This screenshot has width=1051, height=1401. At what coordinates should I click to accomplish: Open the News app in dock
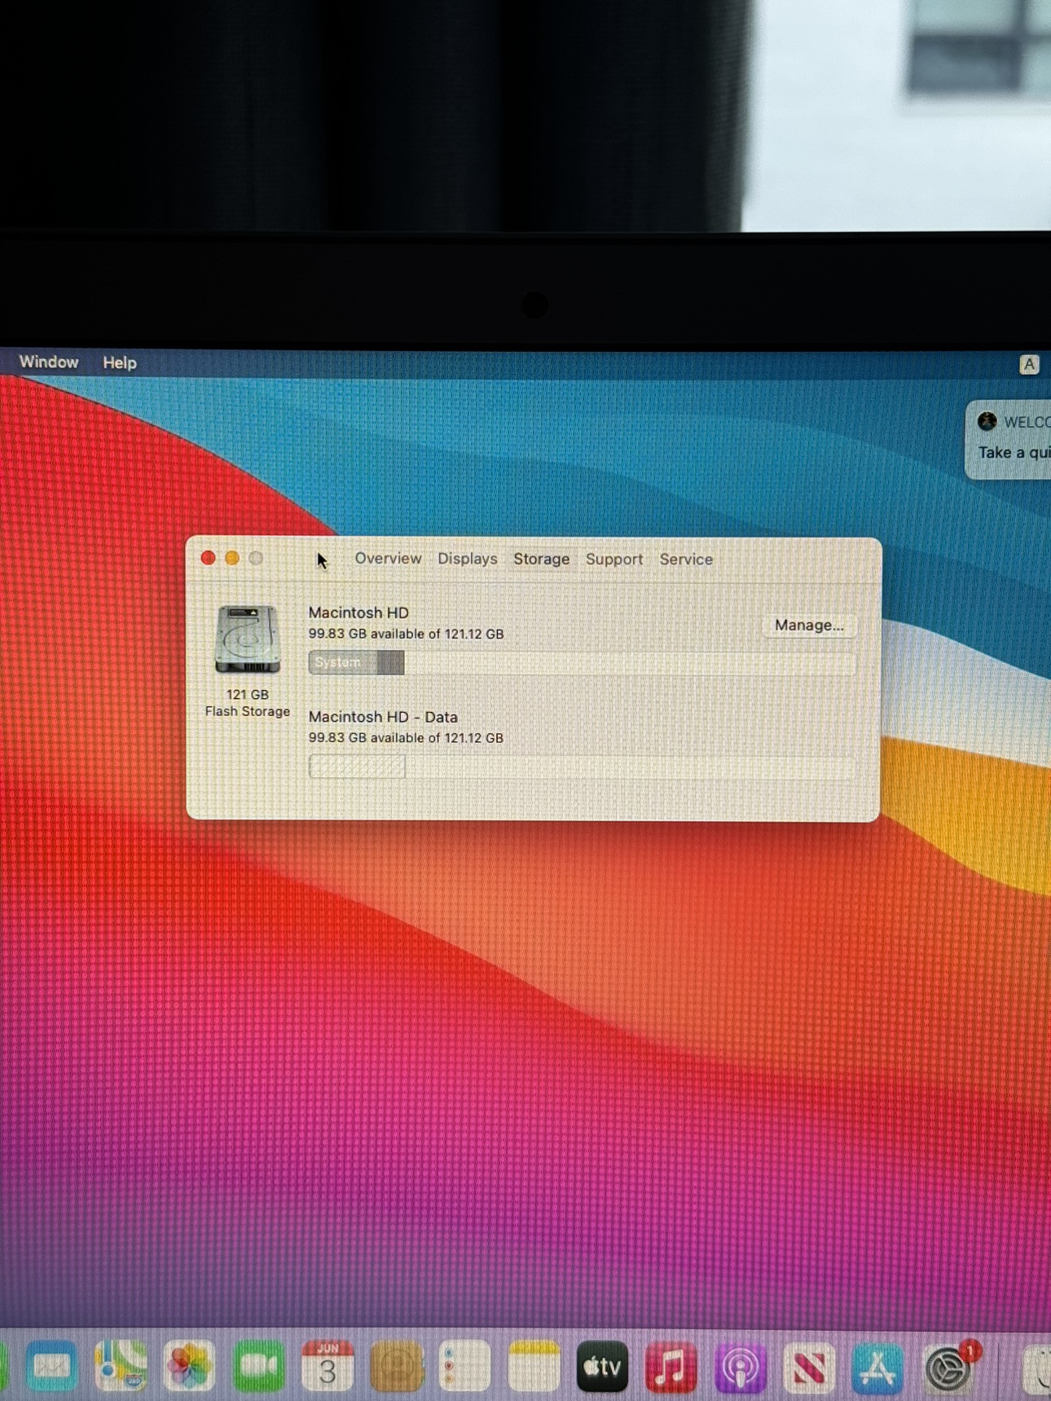pyautogui.click(x=808, y=1366)
